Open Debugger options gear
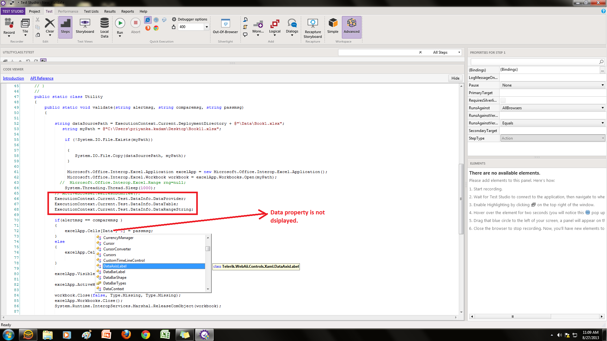The image size is (607, 341). [174, 19]
